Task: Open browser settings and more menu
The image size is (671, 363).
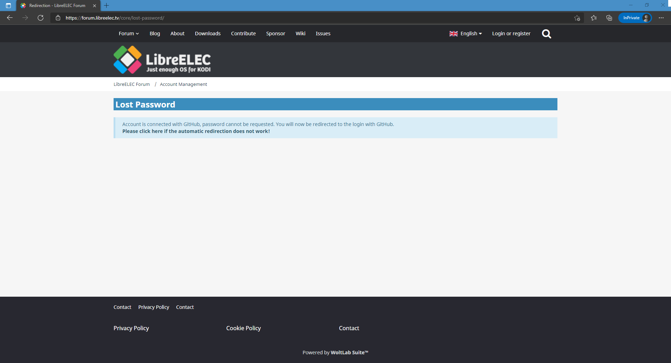Action: pos(661,18)
